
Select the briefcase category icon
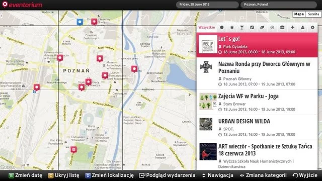(282, 27)
